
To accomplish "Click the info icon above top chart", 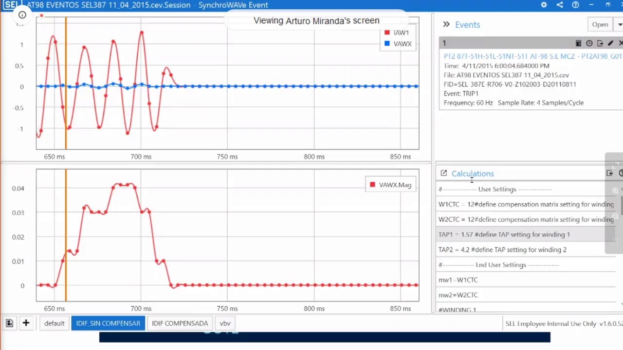I will [22, 15].
